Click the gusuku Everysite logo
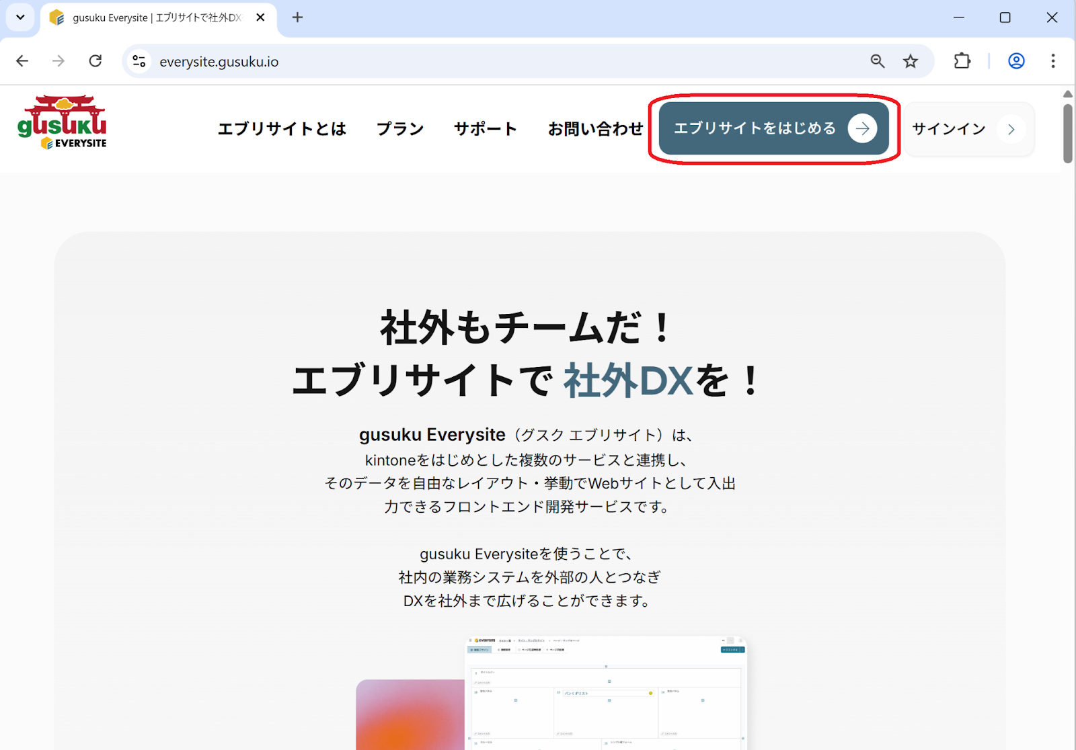 (62, 122)
